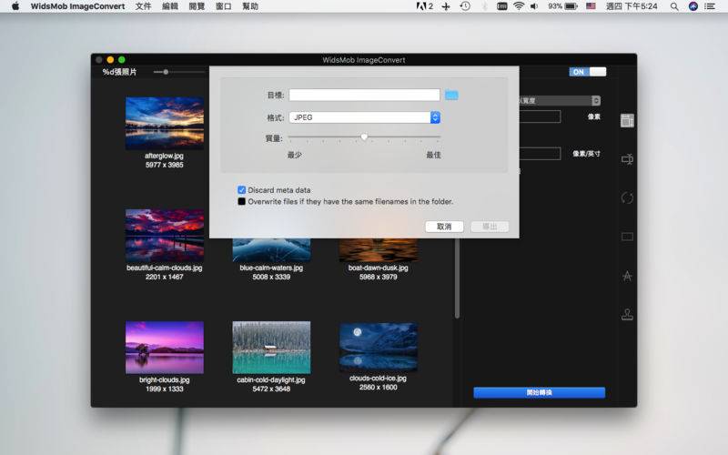Enable Overwrite files with same filenames
The height and width of the screenshot is (455, 728).
(241, 201)
